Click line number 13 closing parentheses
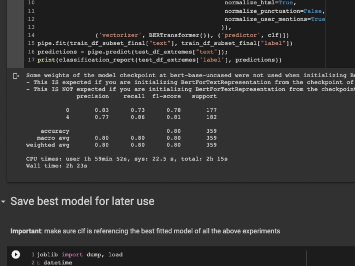The height and width of the screenshot is (266, 355). 226,27
